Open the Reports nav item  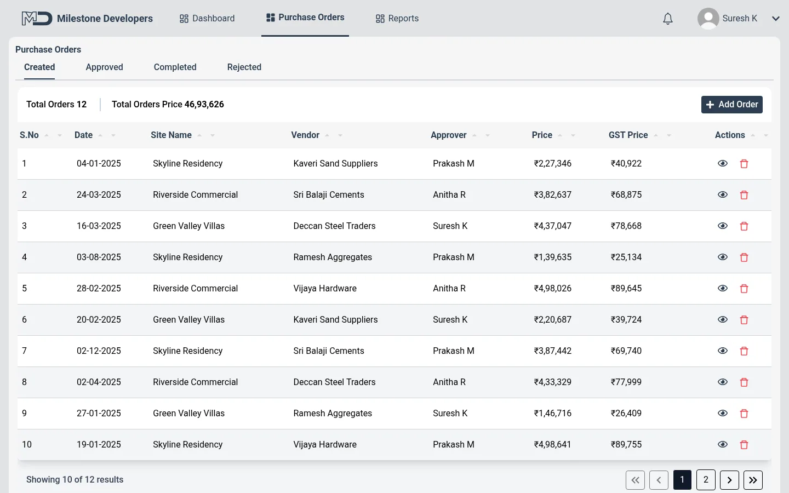397,19
